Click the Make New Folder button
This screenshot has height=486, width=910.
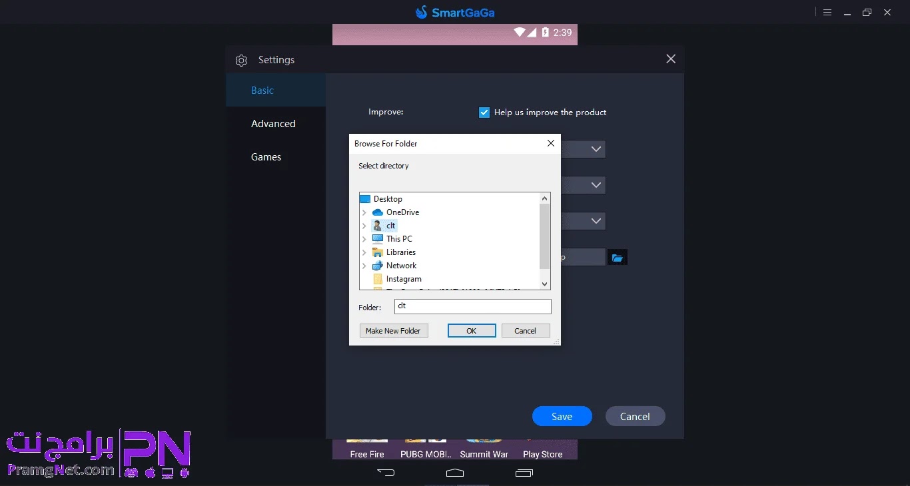point(394,331)
